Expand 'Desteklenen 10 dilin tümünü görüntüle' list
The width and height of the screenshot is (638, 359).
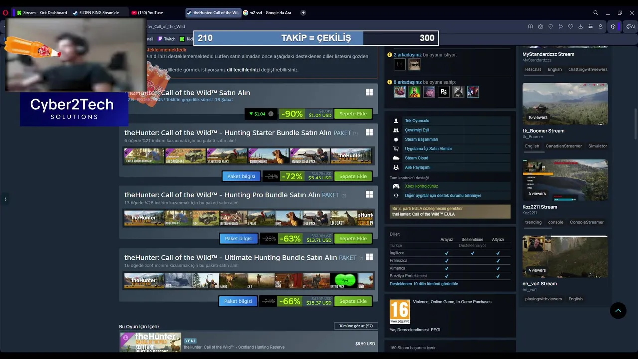tap(424, 284)
